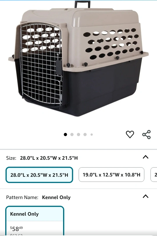The image size is (157, 236).
Task: Go to the fourth image carousel dot
Action: click(85, 134)
